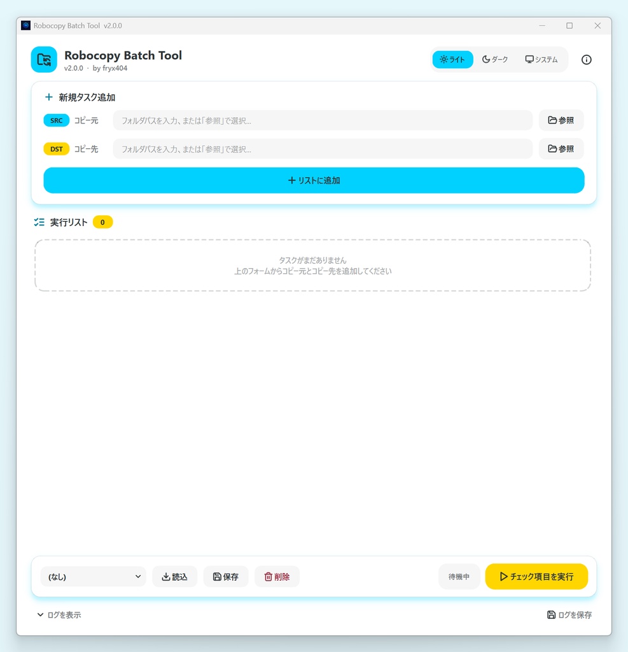Click the コピー先 destination path field
Viewport: 628px width, 652px height.
point(323,149)
